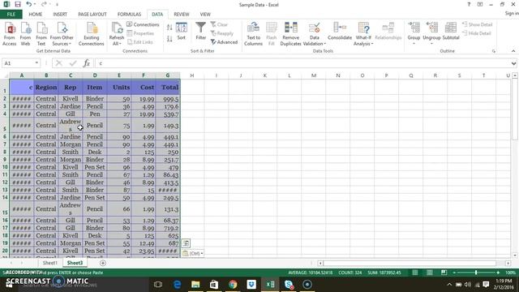This screenshot has height=292, width=519.
Task: Import data From Text
Action: (41, 34)
